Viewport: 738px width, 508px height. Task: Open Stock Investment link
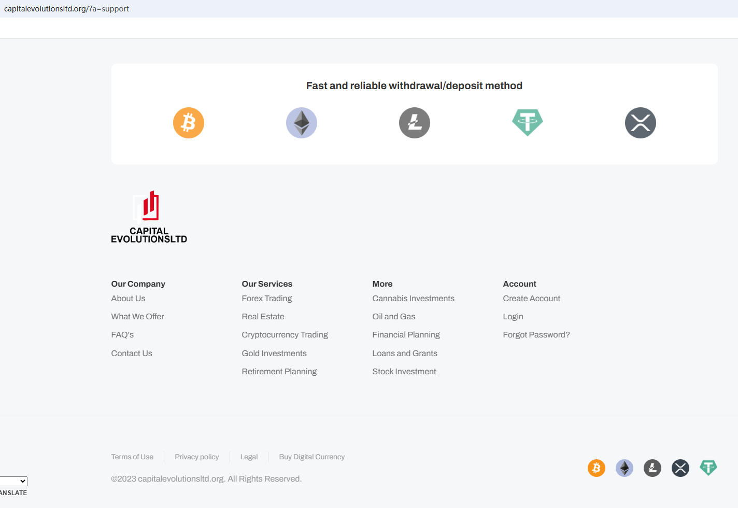pos(404,372)
